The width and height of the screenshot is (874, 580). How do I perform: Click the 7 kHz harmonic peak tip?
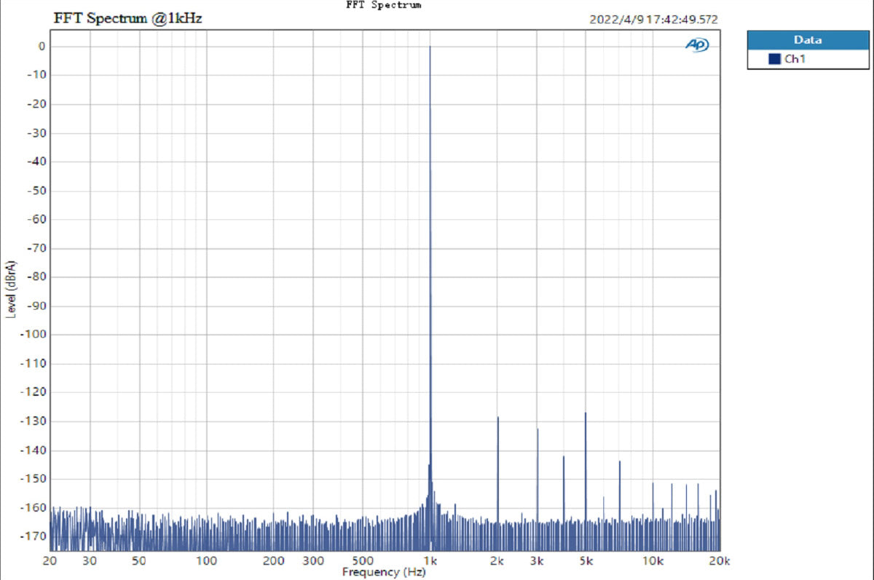[x=620, y=462]
